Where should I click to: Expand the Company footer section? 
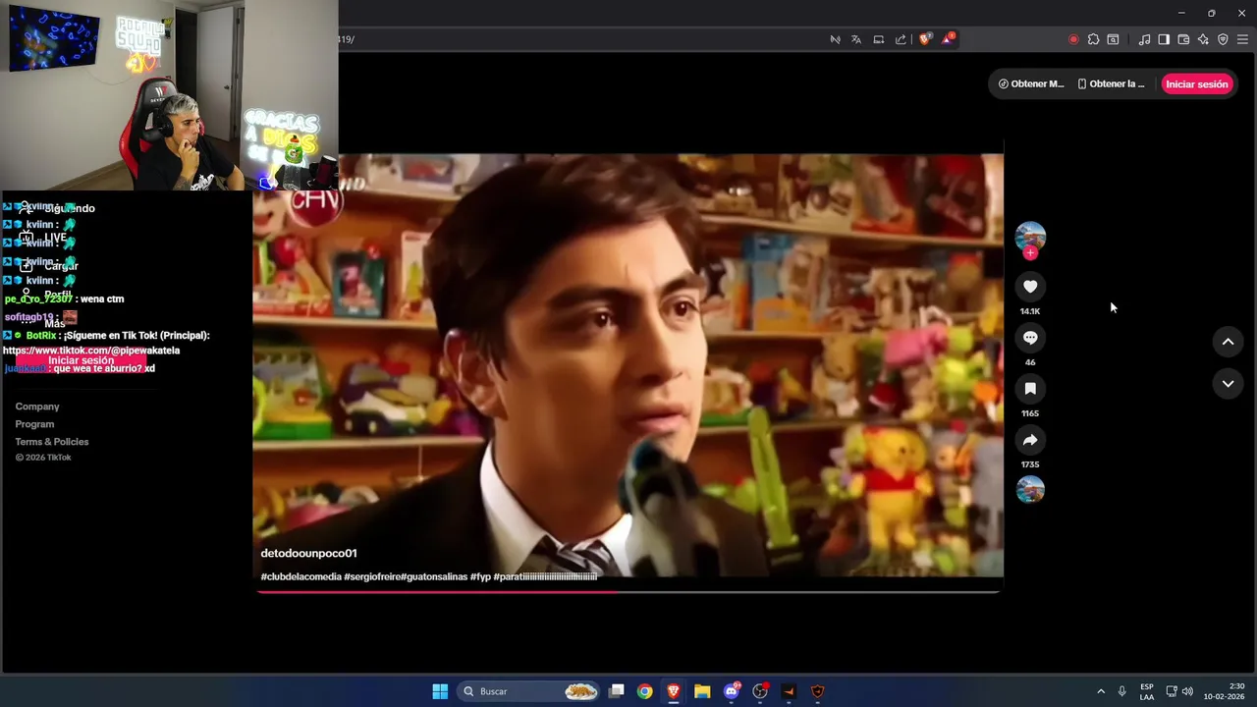click(37, 407)
